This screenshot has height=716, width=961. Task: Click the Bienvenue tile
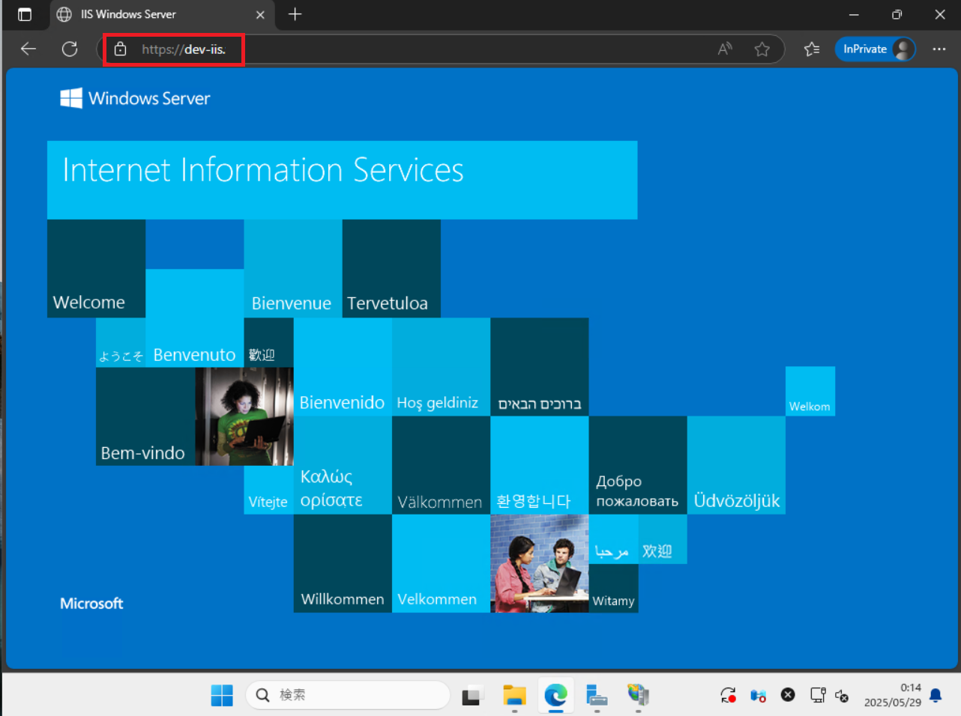[293, 268]
